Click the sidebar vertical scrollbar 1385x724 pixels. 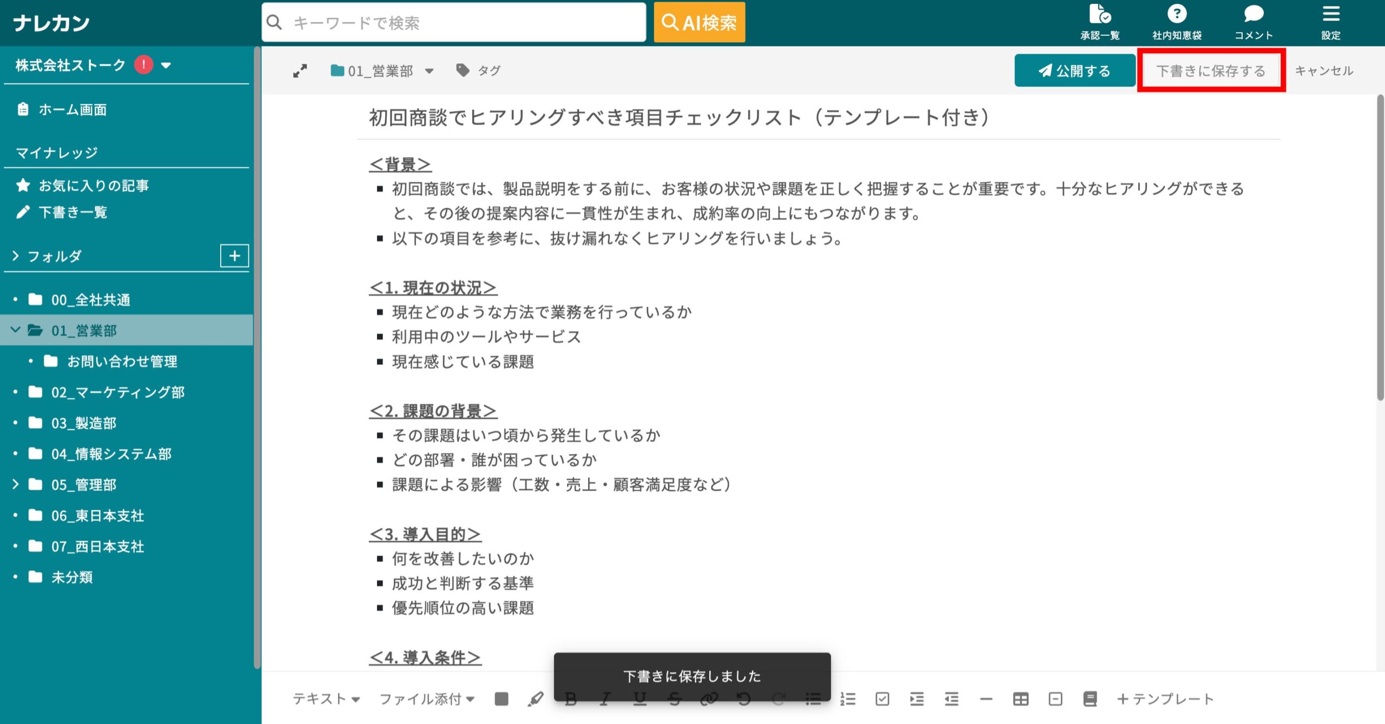257,357
